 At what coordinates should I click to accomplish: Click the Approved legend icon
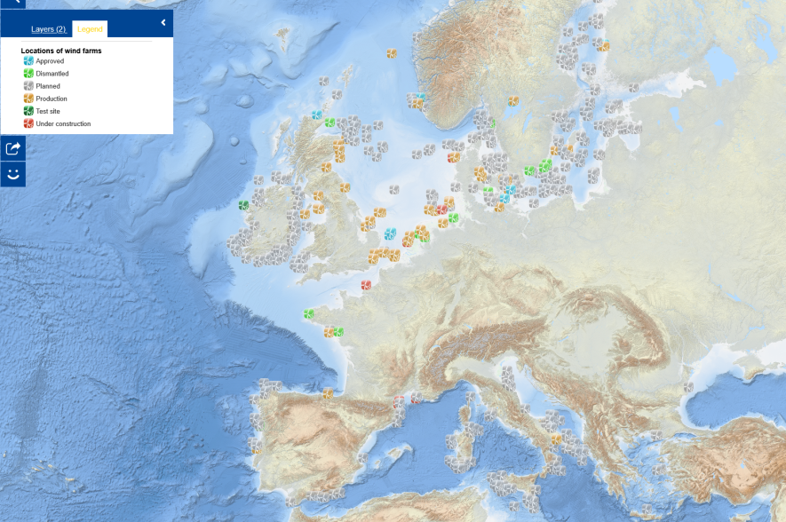coord(28,61)
